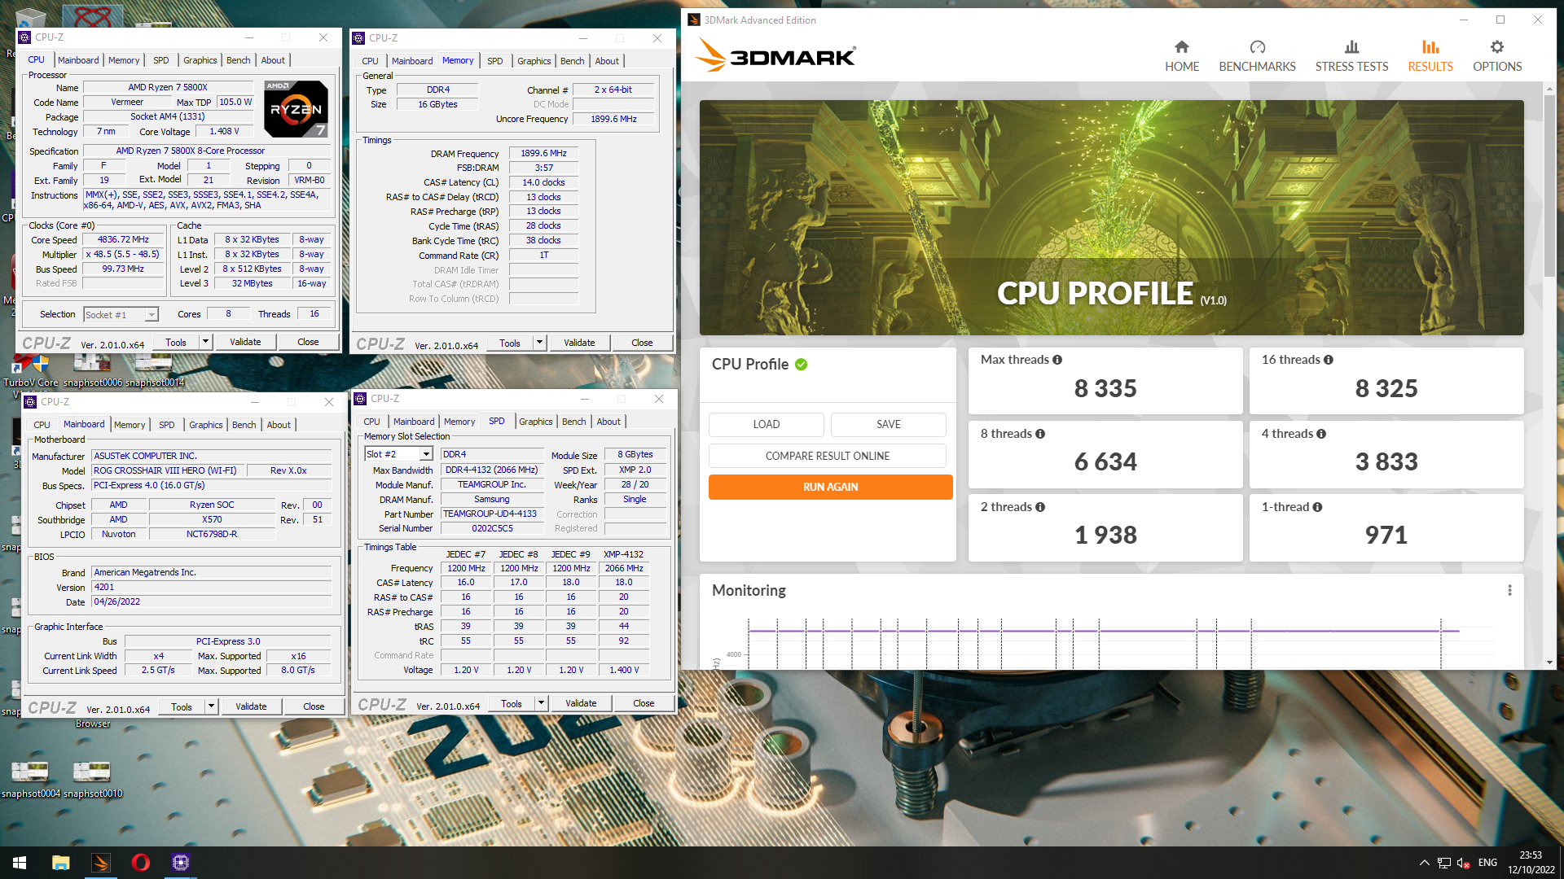1564x879 pixels.
Task: Open the 3DMark HOME section
Action: click(x=1181, y=56)
